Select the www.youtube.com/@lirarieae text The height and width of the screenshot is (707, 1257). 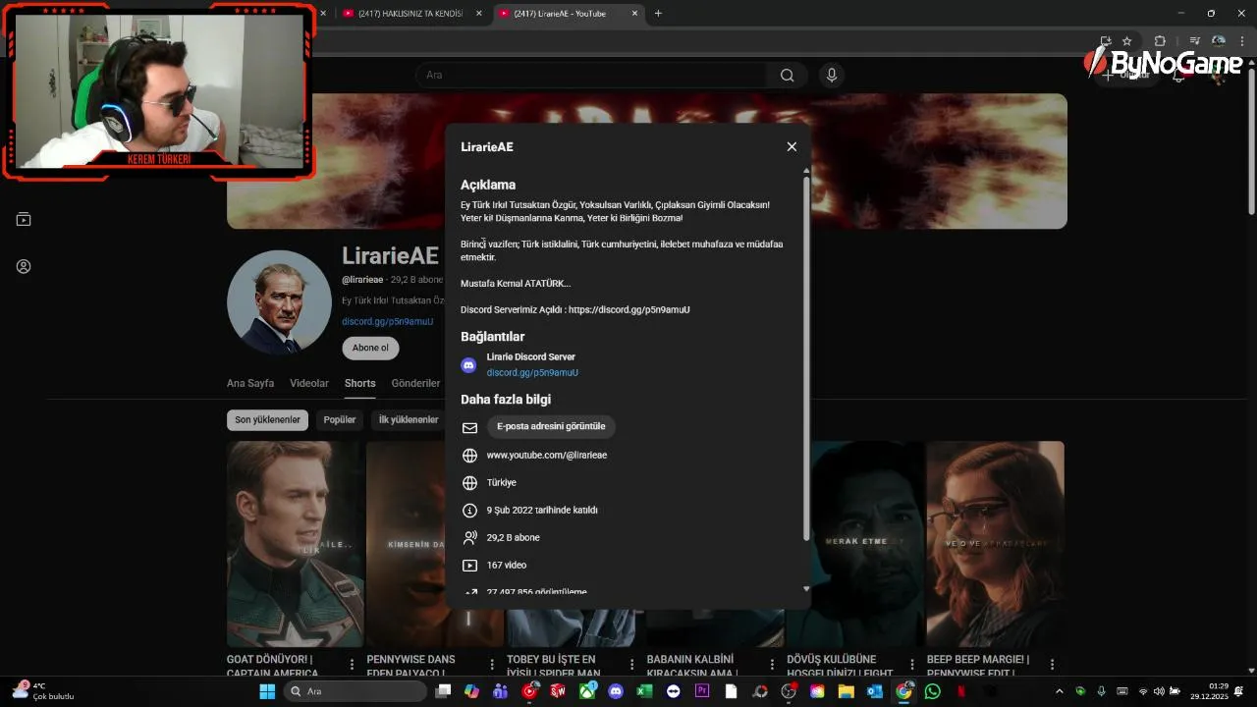[547, 456]
